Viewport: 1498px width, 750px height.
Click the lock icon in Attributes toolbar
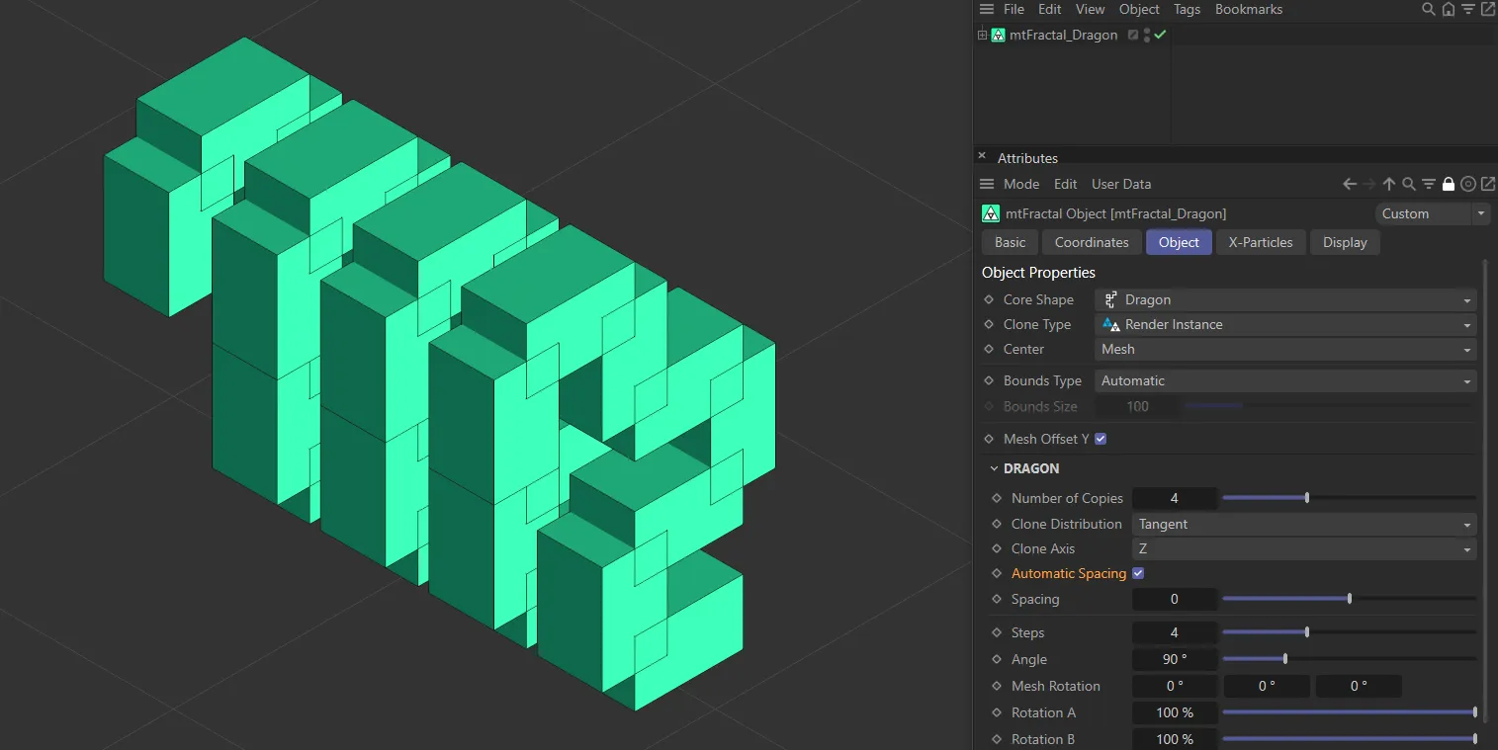click(x=1449, y=184)
